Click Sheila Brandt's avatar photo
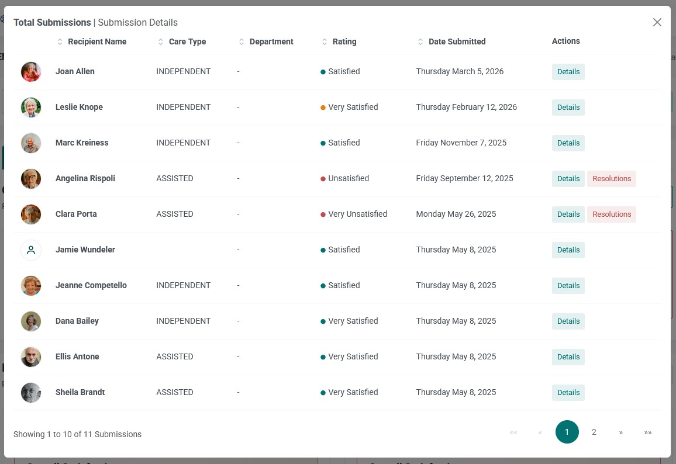This screenshot has height=464, width=676. pyautogui.click(x=31, y=393)
